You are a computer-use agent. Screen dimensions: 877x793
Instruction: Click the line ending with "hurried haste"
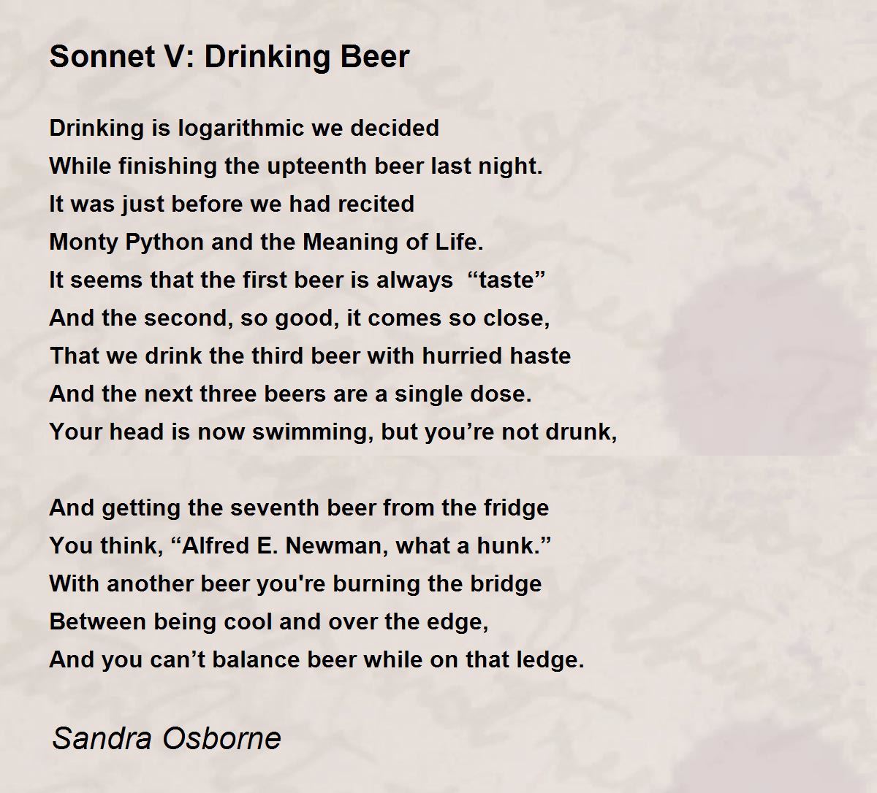click(310, 356)
